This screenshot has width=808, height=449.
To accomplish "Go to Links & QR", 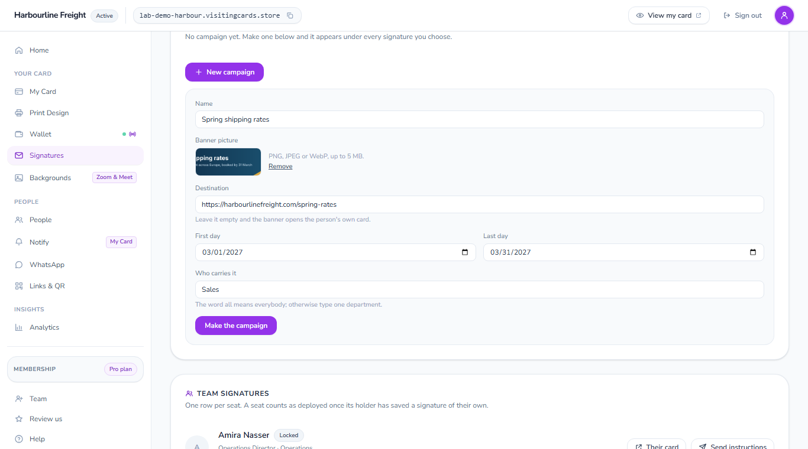I will point(75,286).
